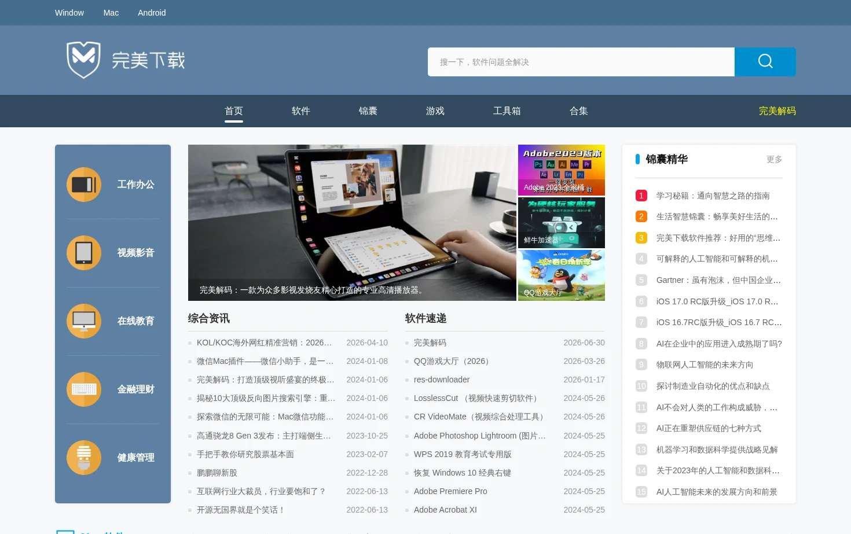Focus the 搜一下 search input field
Viewport: 851px width, 534px height.
[x=581, y=62]
